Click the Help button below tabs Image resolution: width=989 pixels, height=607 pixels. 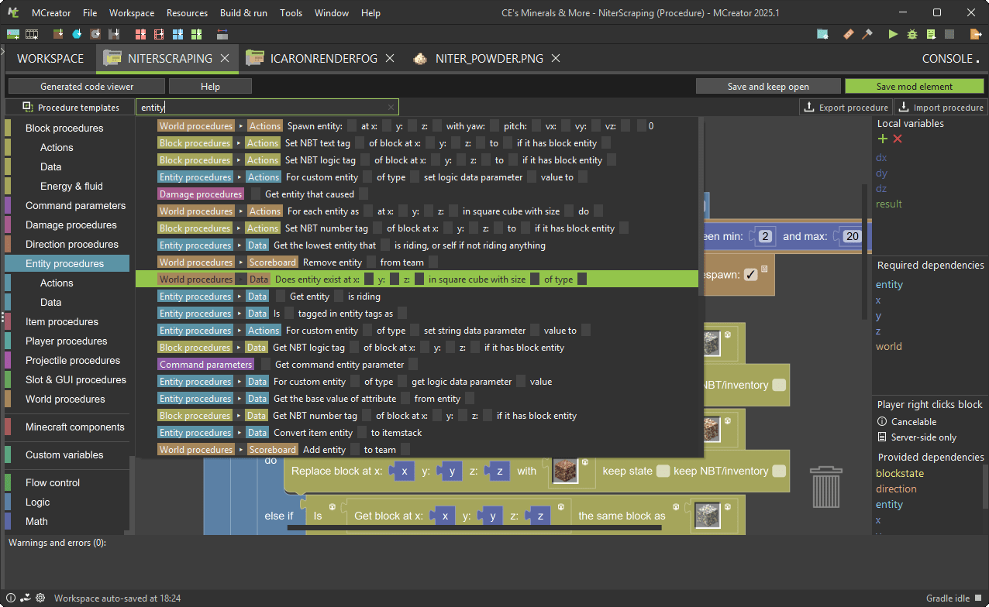pyautogui.click(x=210, y=86)
